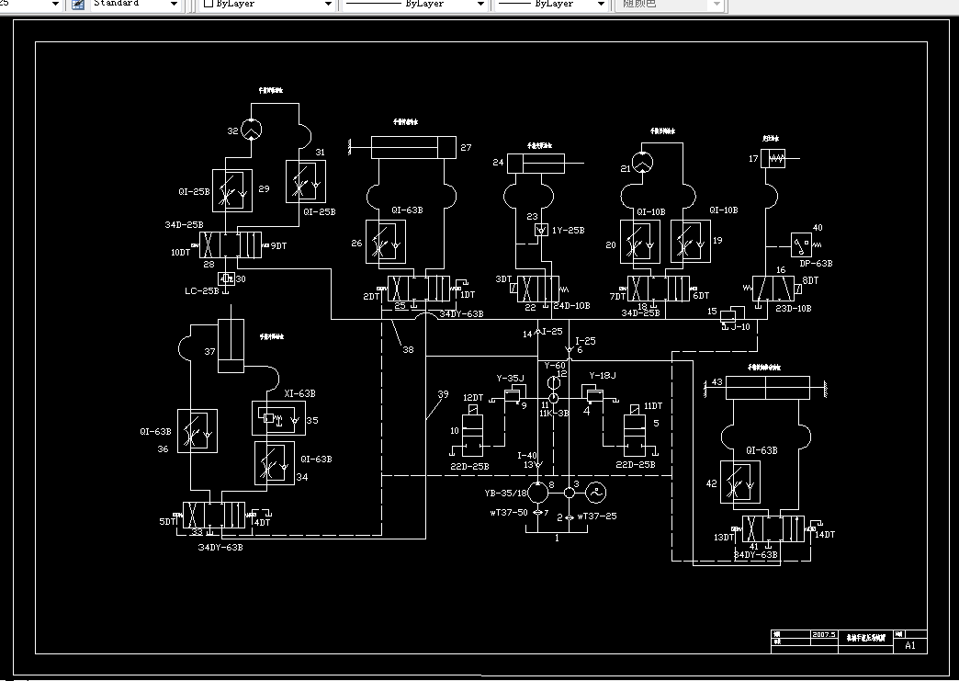Click the 8DT solenoid label
The image size is (959, 681).
810,281
